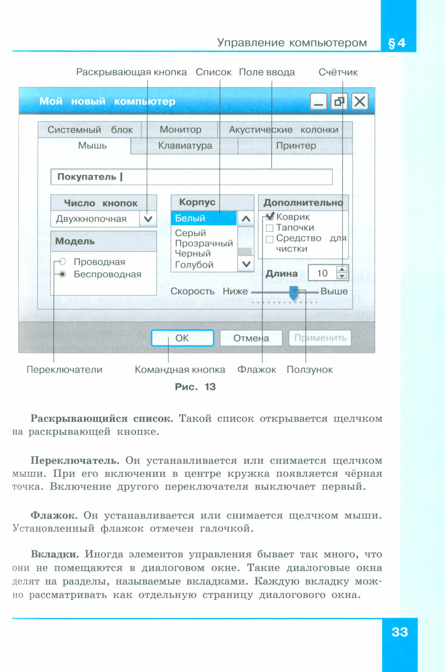445x672 pixels.
Task: Restore the Мой новый компьютер window size
Action: [x=339, y=101]
